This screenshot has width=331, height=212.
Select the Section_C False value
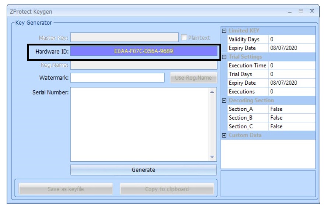click(292, 127)
